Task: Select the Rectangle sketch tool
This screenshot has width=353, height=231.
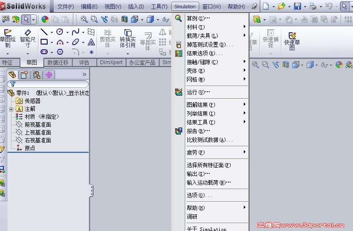Action: [44, 42]
